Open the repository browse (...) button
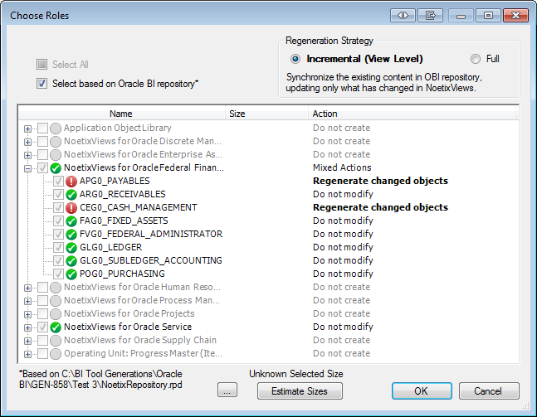 (x=227, y=390)
